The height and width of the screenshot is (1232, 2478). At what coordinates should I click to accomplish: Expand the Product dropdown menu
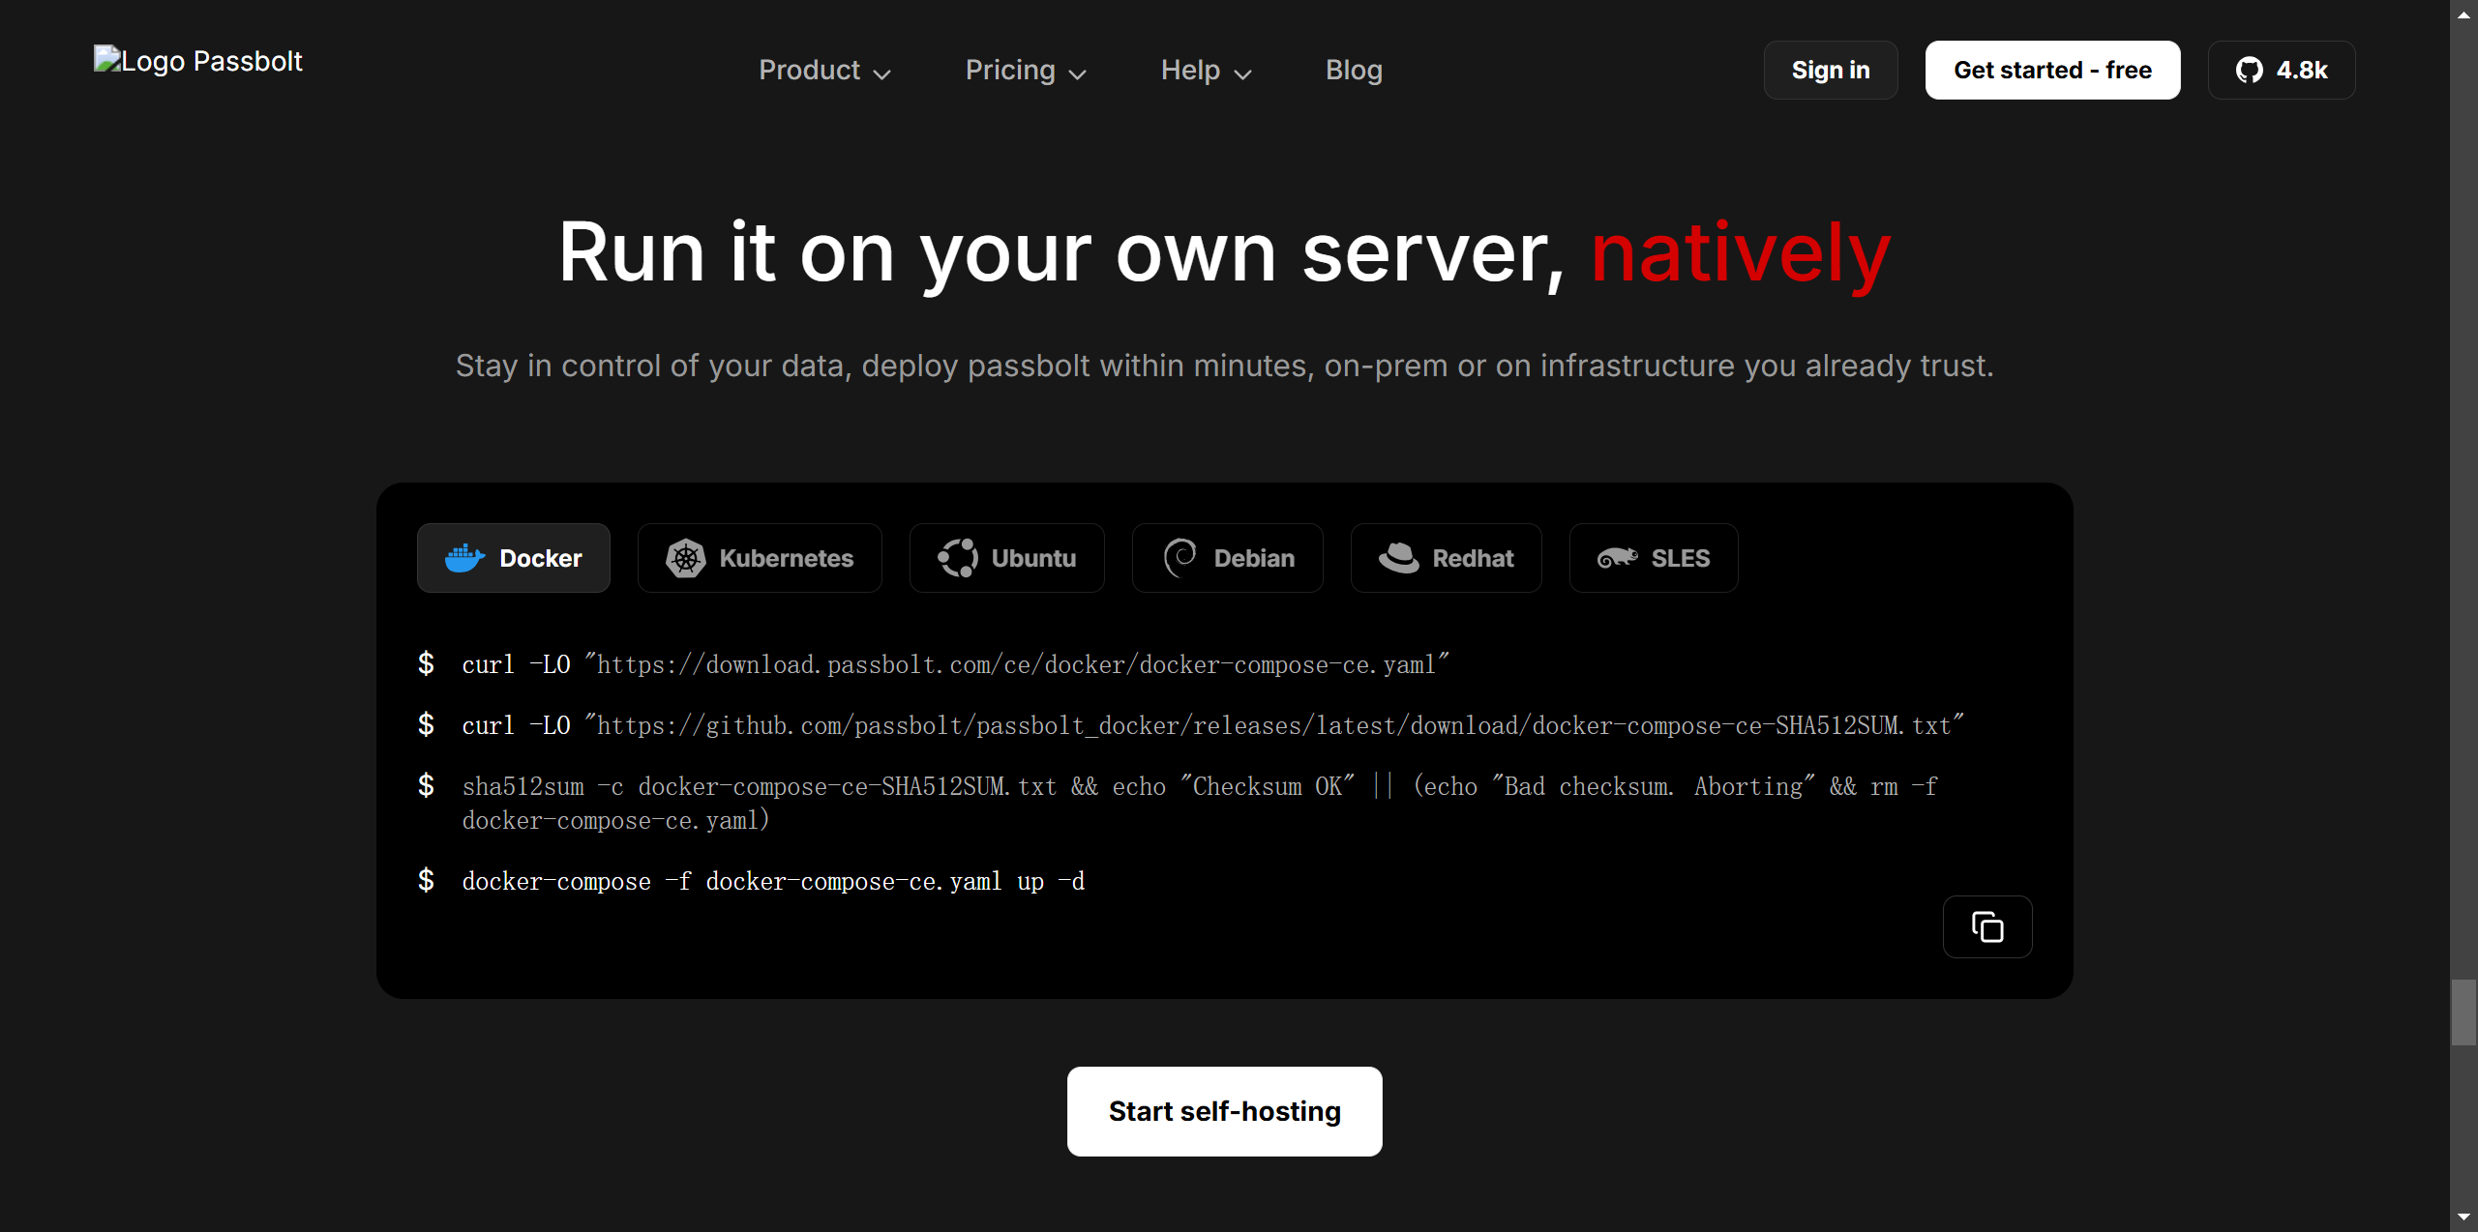tap(823, 71)
